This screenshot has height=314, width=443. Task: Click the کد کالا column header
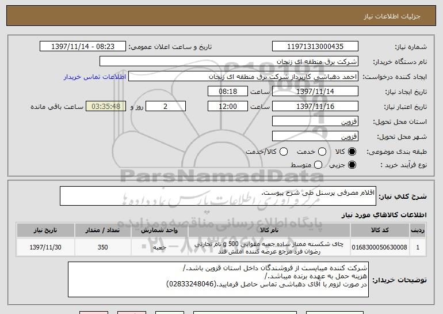[380, 230]
